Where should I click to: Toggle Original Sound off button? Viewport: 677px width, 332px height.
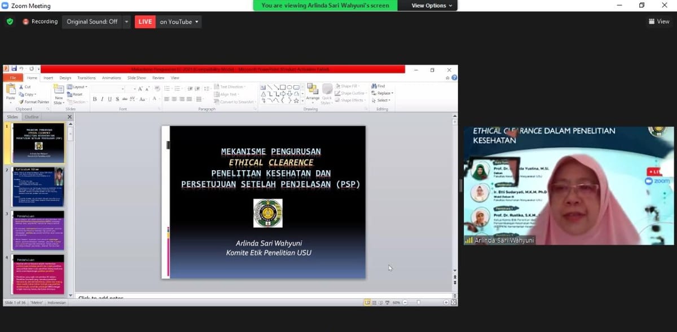click(92, 21)
